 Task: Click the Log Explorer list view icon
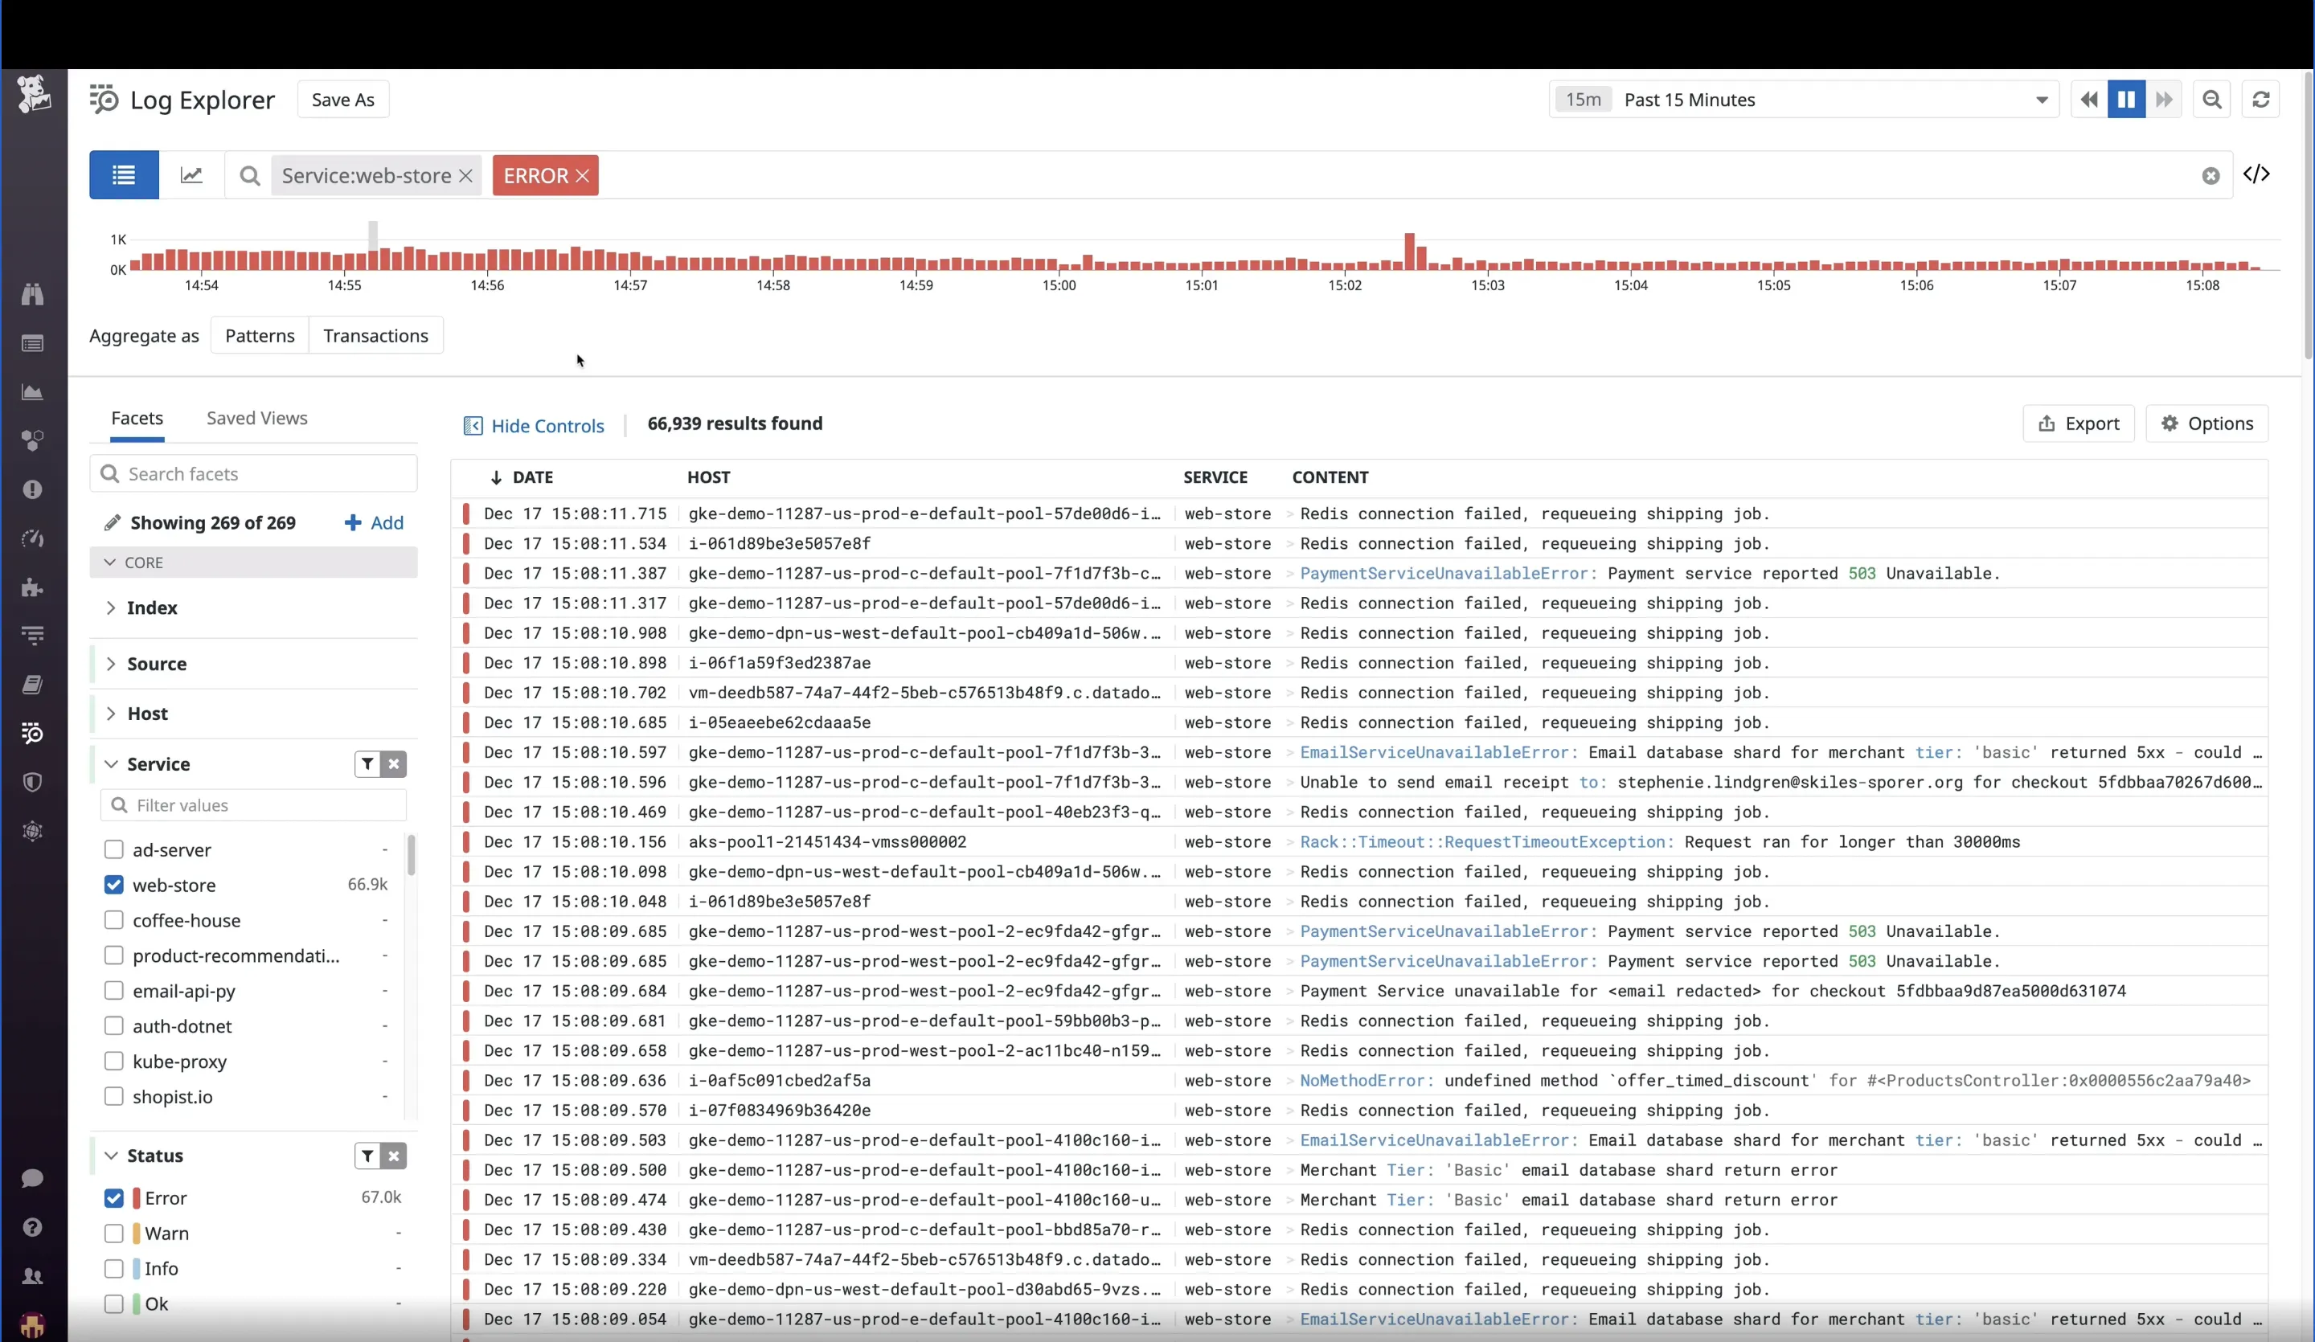[123, 174]
